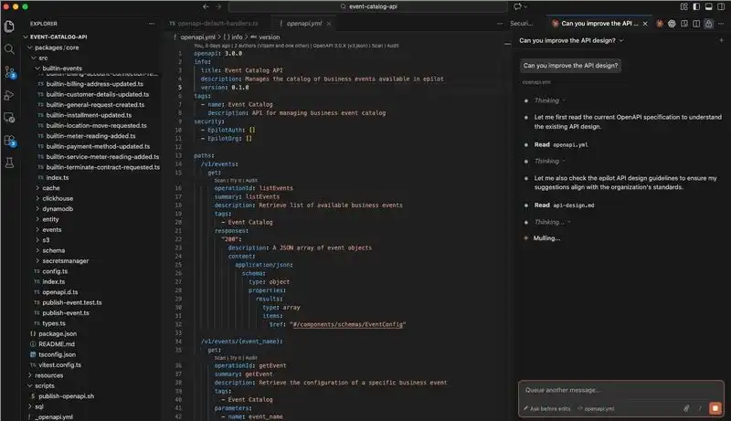The width and height of the screenshot is (731, 421).
Task: Open the Read openapi.yml step
Action: [x=561, y=145]
